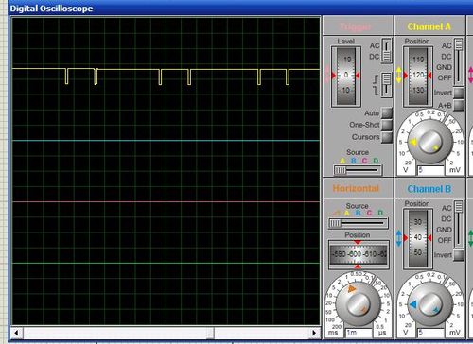Click the Channel B blue position arrows icon

coord(398,238)
